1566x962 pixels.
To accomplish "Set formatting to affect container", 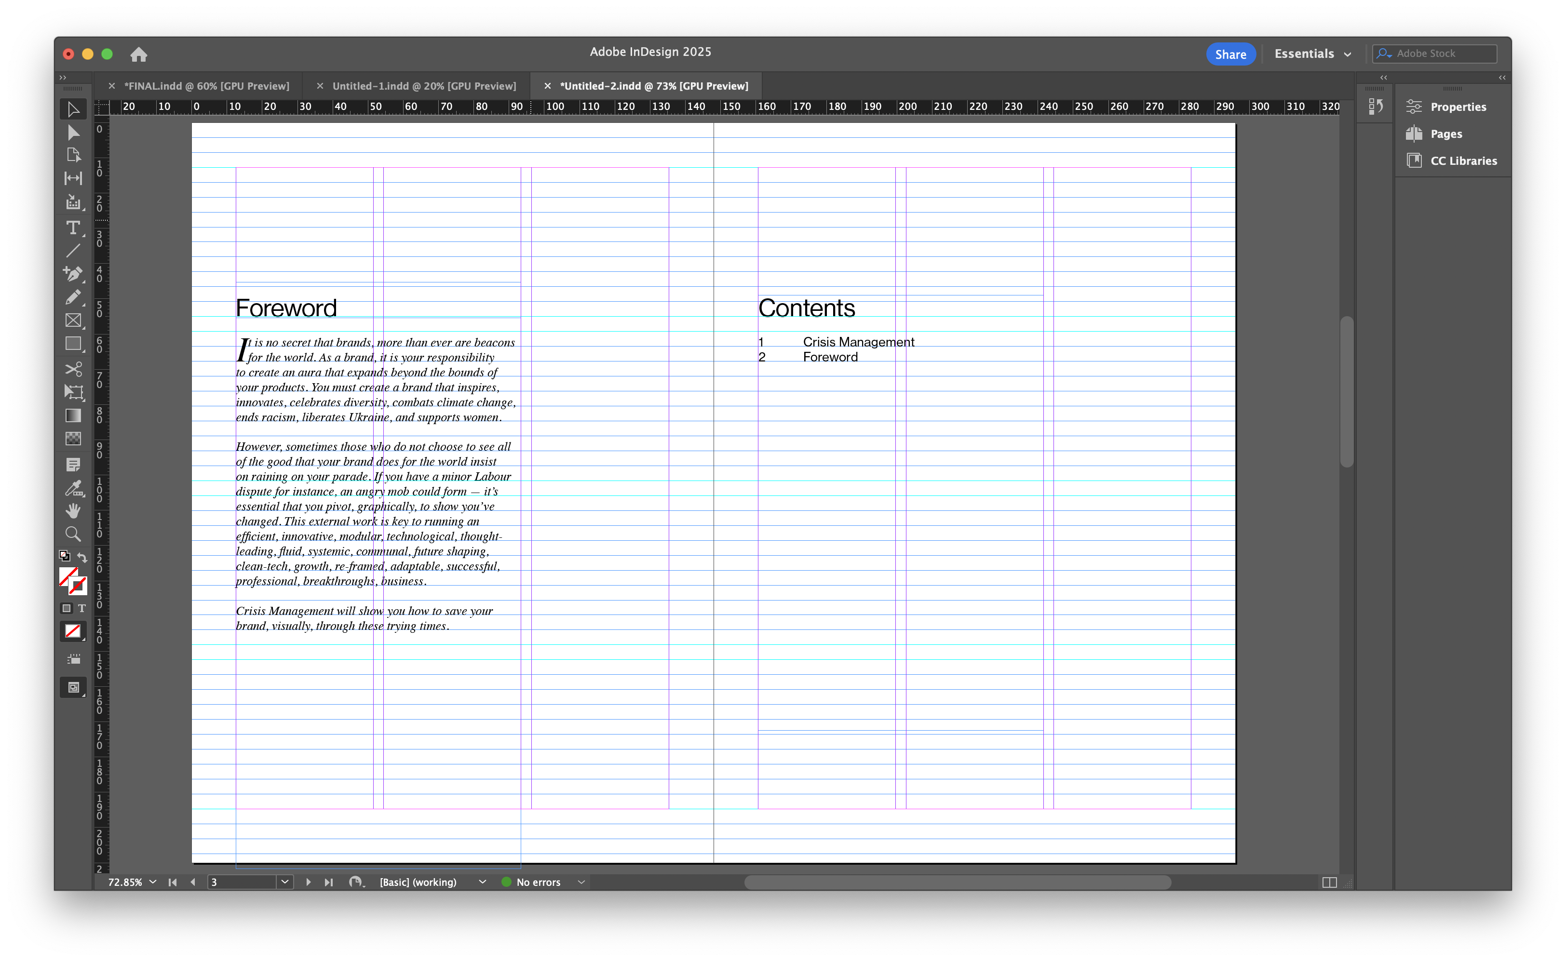I will pyautogui.click(x=66, y=608).
